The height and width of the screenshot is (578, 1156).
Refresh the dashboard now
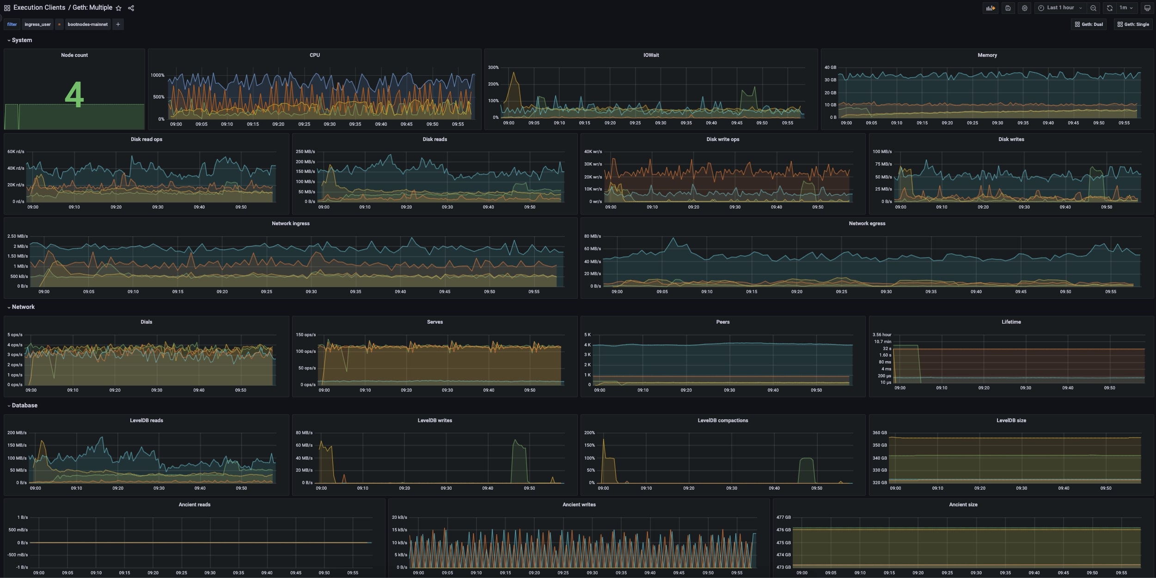pos(1109,8)
